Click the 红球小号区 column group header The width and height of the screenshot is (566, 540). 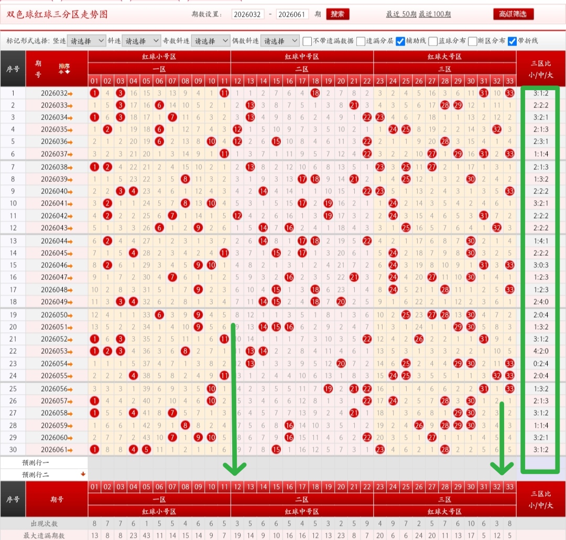tap(159, 57)
